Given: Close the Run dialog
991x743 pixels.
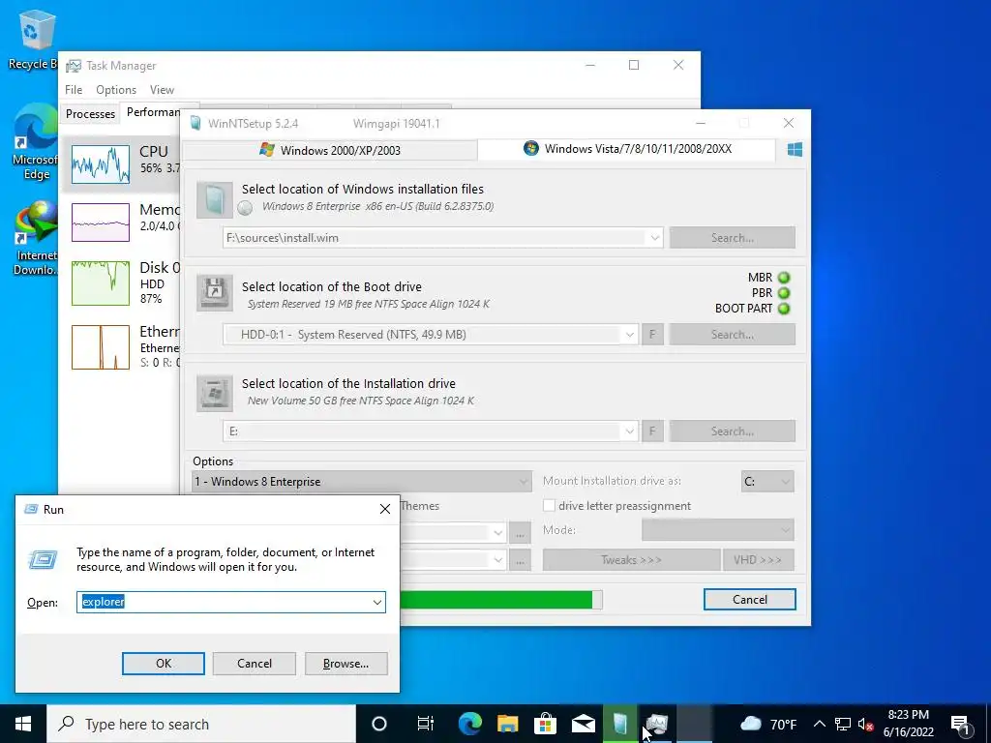Looking at the screenshot, I should (x=385, y=509).
